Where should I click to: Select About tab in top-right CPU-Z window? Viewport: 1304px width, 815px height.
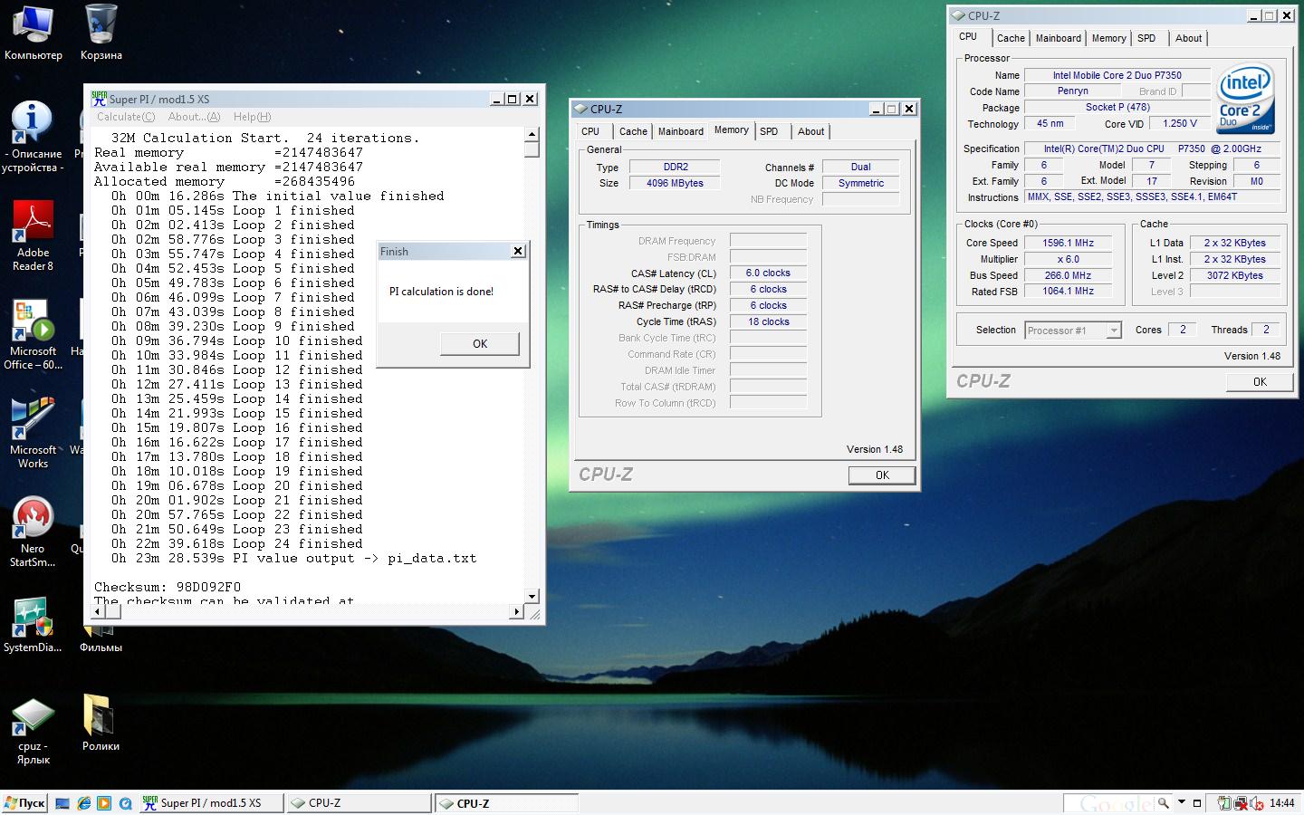pos(1188,38)
